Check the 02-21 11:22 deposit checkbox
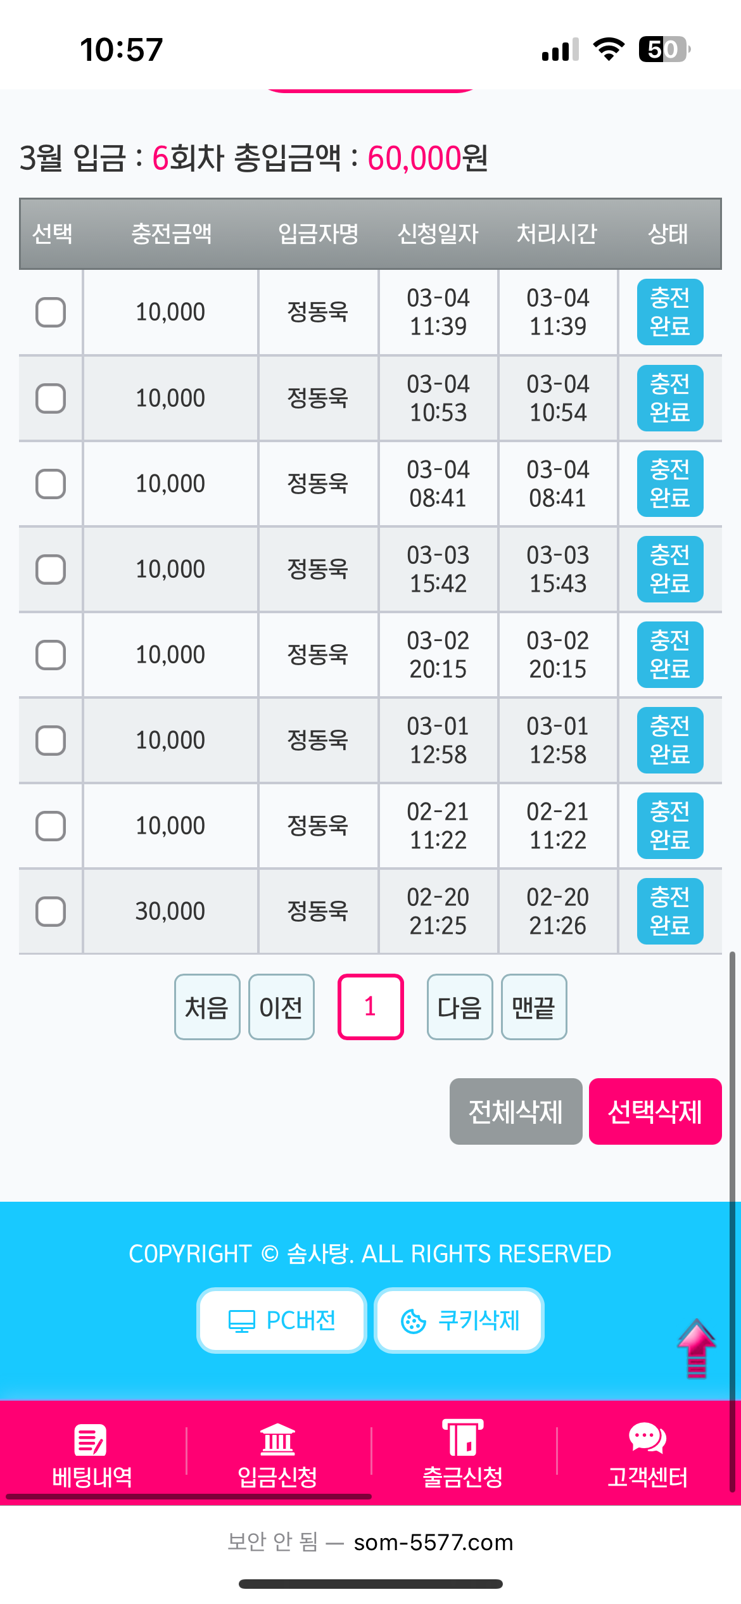Viewport: 741px width, 1604px height. pos(51,826)
